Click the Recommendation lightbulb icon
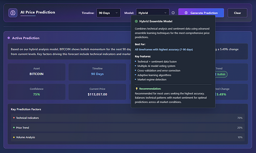Image resolution: width=256 pixels, height=153 pixels. tap(136, 89)
